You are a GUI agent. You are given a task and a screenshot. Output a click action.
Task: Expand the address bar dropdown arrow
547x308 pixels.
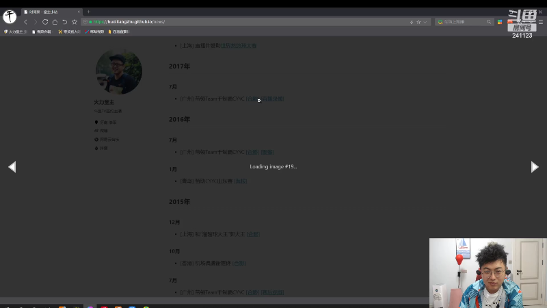(x=425, y=22)
